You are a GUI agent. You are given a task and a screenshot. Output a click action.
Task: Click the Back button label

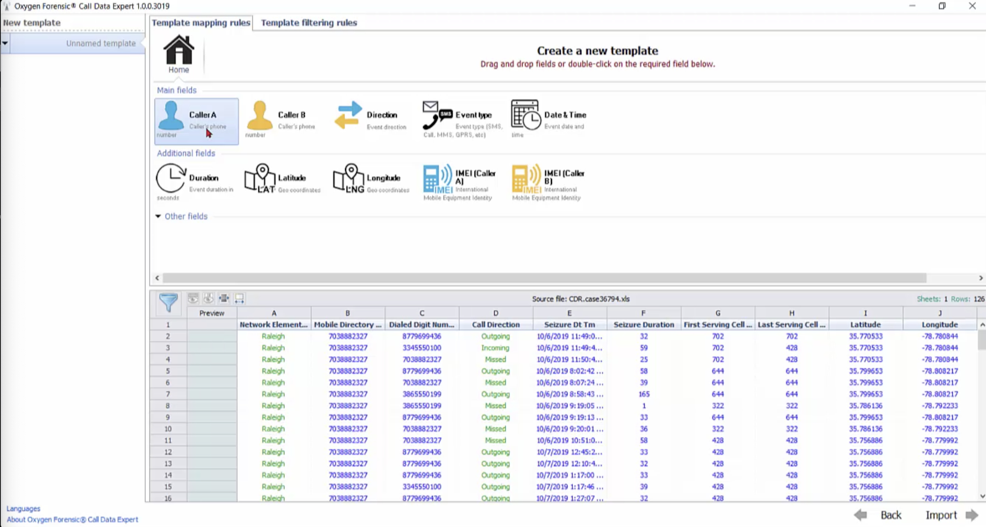point(891,515)
